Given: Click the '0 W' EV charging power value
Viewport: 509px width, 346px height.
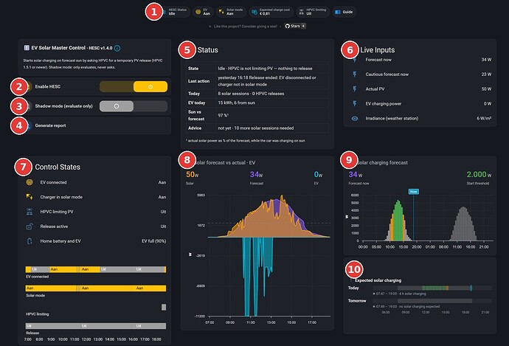Looking at the screenshot, I should click(x=488, y=103).
